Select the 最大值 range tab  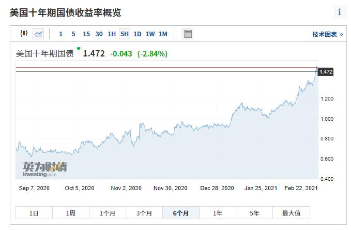(x=291, y=213)
